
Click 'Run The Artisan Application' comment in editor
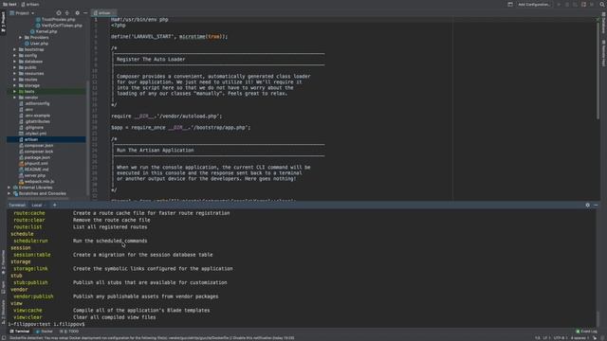click(x=156, y=150)
